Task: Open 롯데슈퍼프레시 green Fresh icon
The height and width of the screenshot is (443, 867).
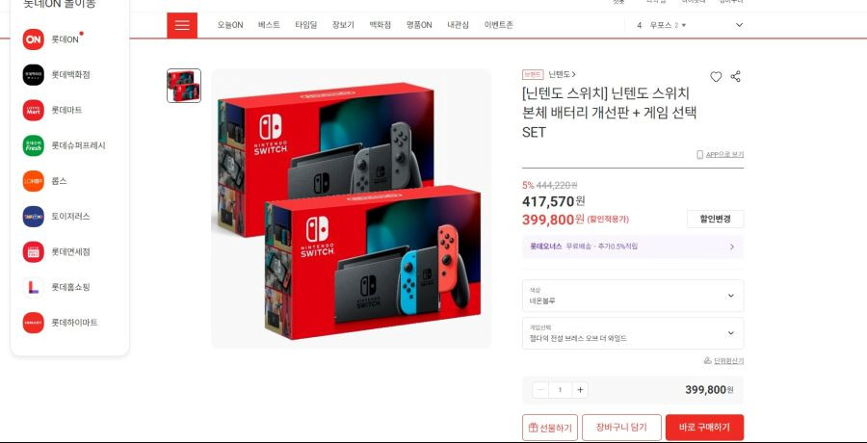Action: (x=33, y=145)
